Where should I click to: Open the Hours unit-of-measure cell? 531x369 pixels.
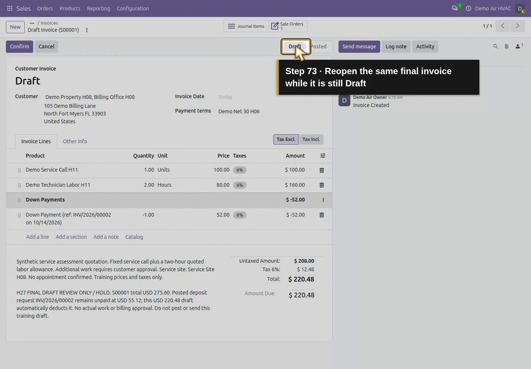click(164, 185)
